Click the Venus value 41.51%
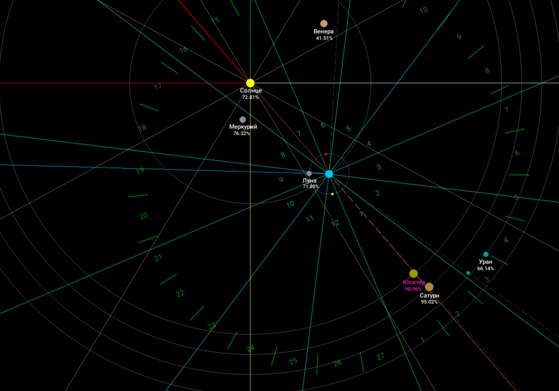 [x=324, y=38]
